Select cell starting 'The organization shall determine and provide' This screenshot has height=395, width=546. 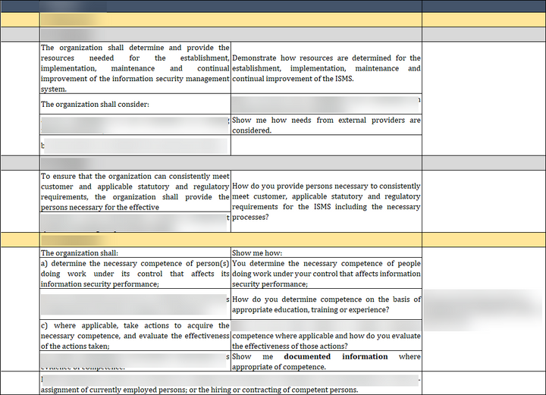[x=135, y=68]
